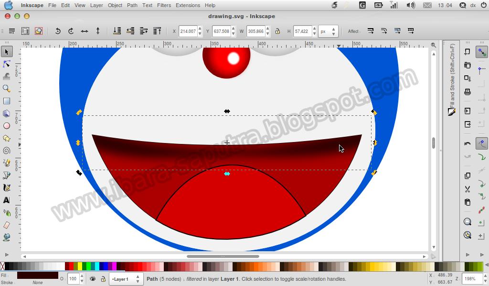Open the Filters menu
Viewport: 489px width, 286px height.
(x=164, y=5)
